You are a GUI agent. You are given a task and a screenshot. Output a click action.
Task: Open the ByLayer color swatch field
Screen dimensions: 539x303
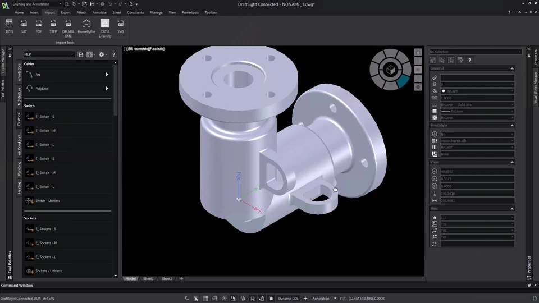pyautogui.click(x=476, y=91)
